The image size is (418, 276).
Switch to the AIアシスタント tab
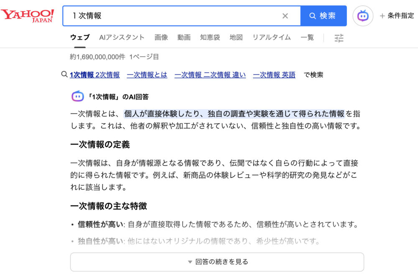[122, 37]
